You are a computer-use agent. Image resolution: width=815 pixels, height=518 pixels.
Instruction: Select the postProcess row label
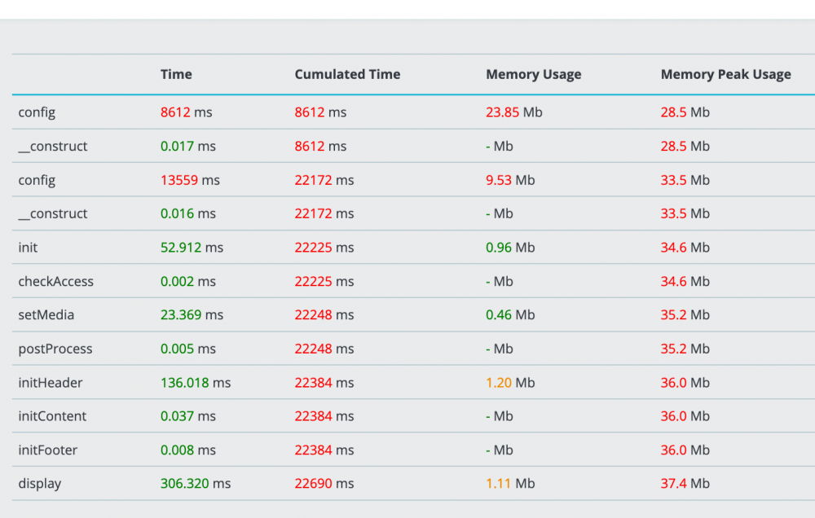tap(55, 349)
